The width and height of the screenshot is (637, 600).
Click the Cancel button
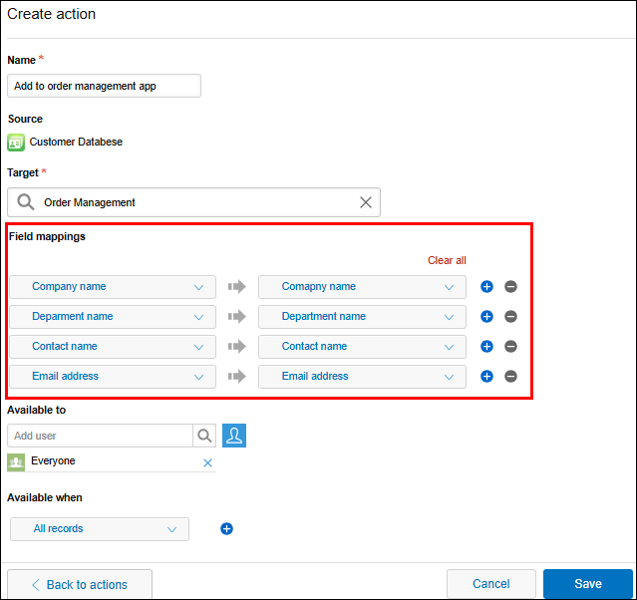490,584
